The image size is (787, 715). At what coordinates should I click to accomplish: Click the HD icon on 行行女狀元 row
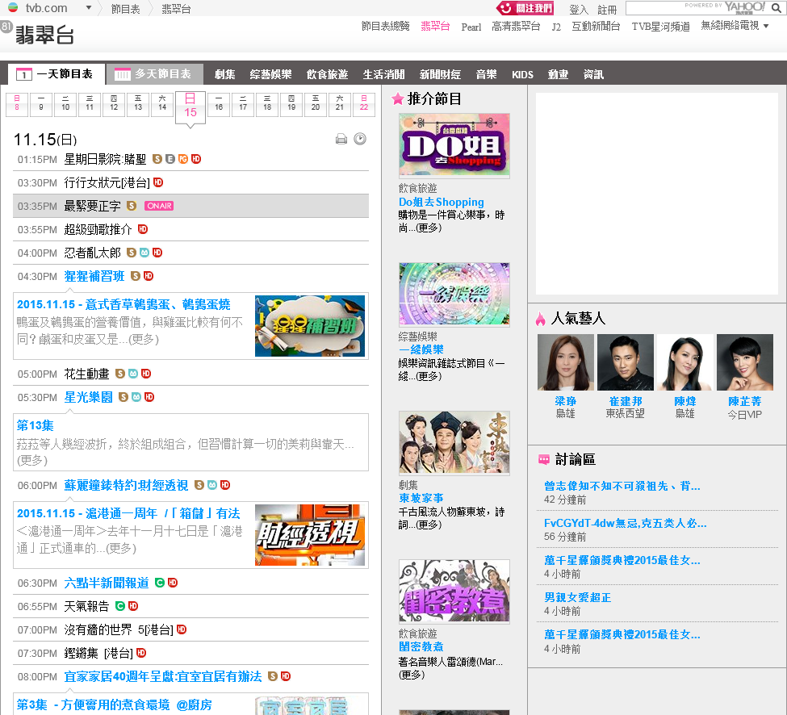click(x=158, y=182)
